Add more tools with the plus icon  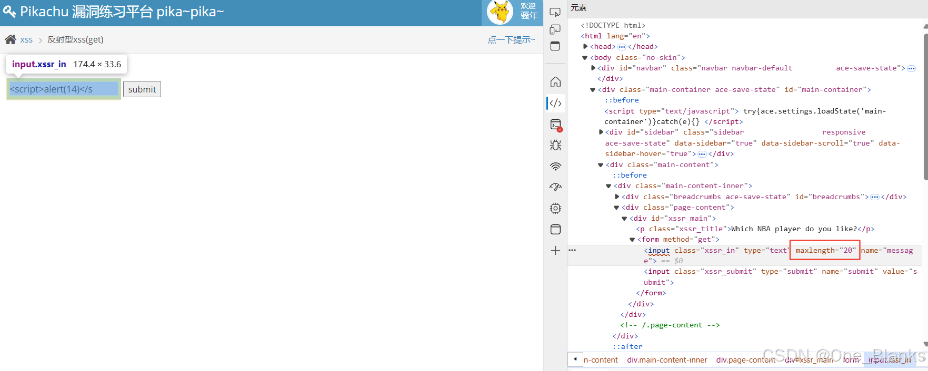click(x=555, y=250)
